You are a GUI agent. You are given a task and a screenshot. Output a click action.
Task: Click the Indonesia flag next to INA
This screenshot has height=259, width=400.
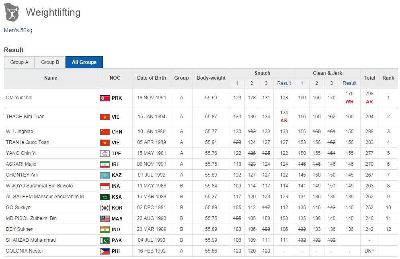click(x=105, y=186)
